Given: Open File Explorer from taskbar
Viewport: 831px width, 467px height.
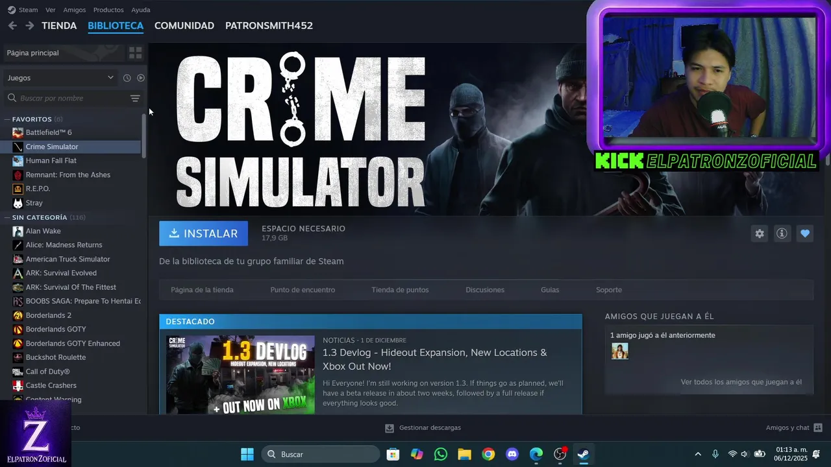Looking at the screenshot, I should point(464,454).
